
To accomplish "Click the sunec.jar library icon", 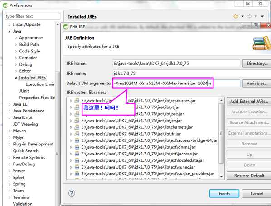I will point(77,167).
